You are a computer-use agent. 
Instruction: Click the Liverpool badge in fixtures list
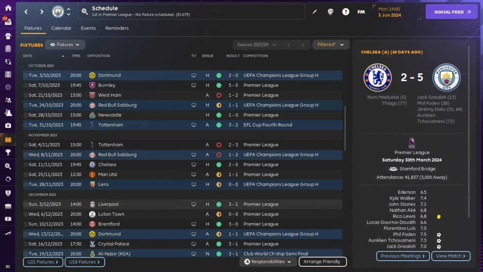[92, 204]
